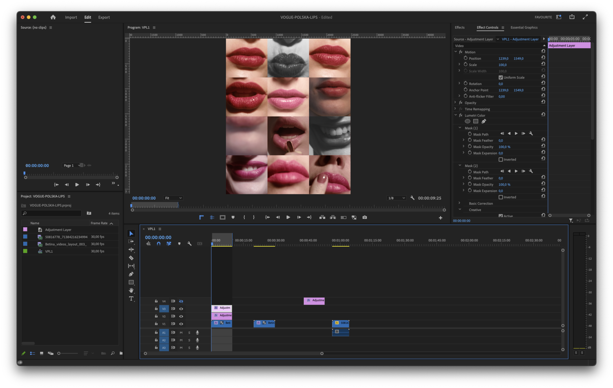Click Mark In in the Program monitor
The image size is (613, 388).
coord(244,217)
